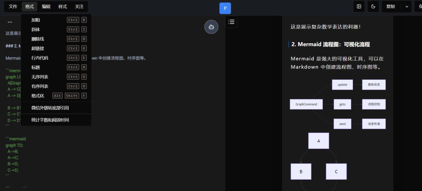Image resolution: width=422 pixels, height=191 pixels.
Task: Click the preview heading 2. Mermaid 流程图
Action: (331, 45)
